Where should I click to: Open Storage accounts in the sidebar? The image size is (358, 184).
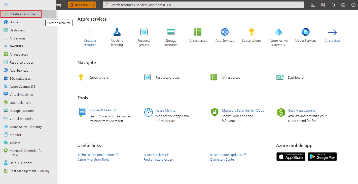pyautogui.click(x=28, y=111)
